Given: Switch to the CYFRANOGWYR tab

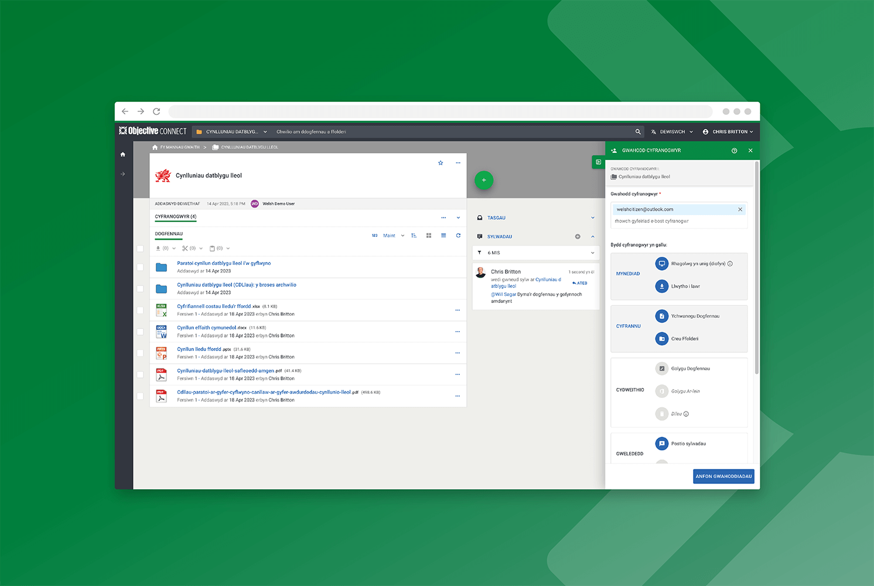Looking at the screenshot, I should coord(175,217).
